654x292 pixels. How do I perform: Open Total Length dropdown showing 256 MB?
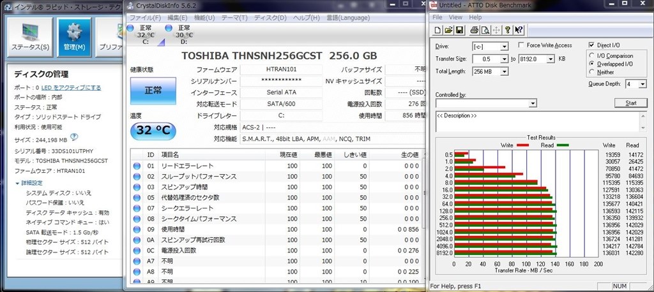point(505,71)
